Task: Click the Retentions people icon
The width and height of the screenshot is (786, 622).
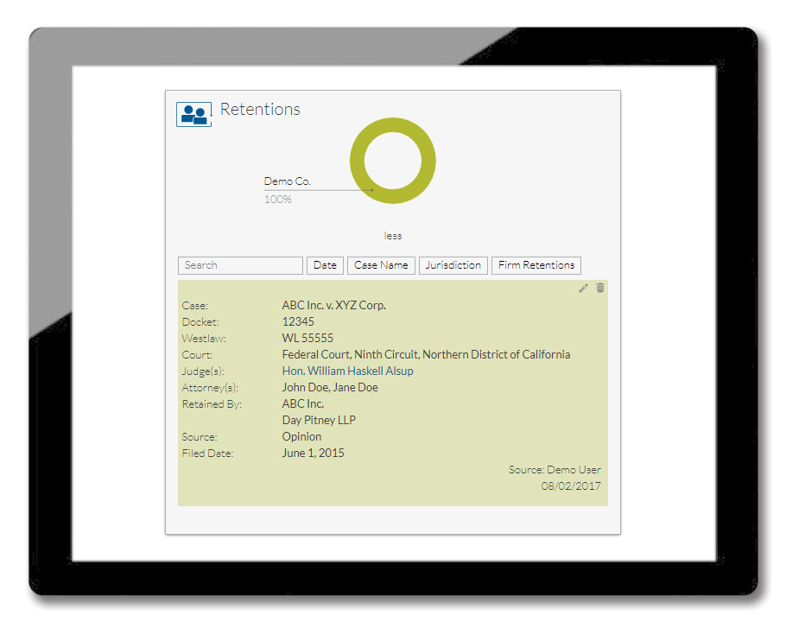Action: point(193,114)
